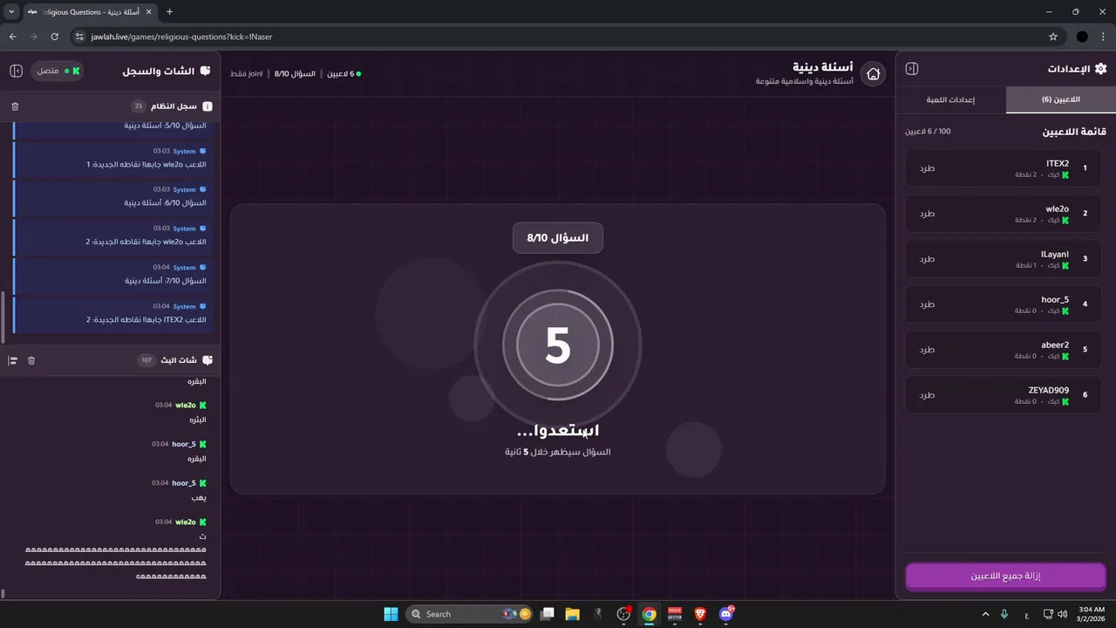Open Voicemeeter from taskbar

pyautogui.click(x=675, y=614)
